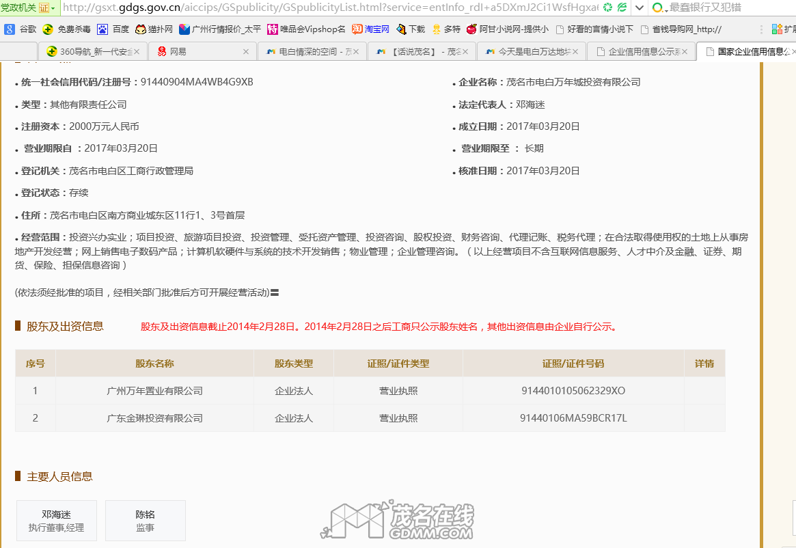
Task: Open the 淘宝网 bookmark icon
Action: click(x=357, y=29)
